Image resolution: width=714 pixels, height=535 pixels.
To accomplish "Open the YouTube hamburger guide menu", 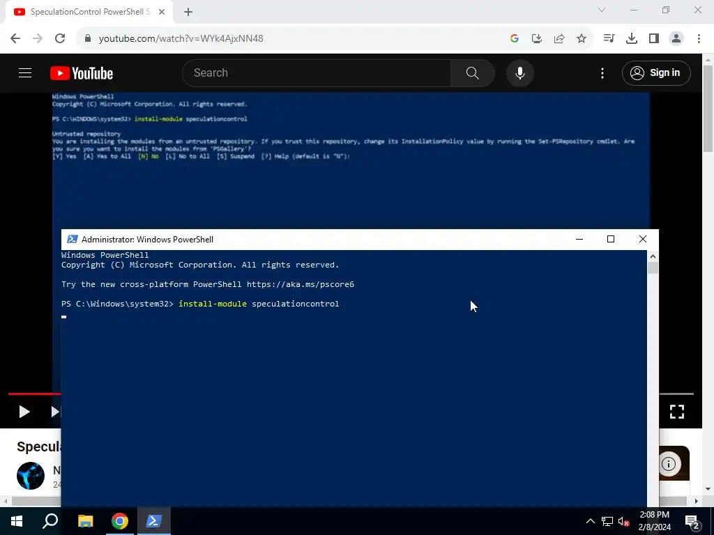I will click(25, 72).
